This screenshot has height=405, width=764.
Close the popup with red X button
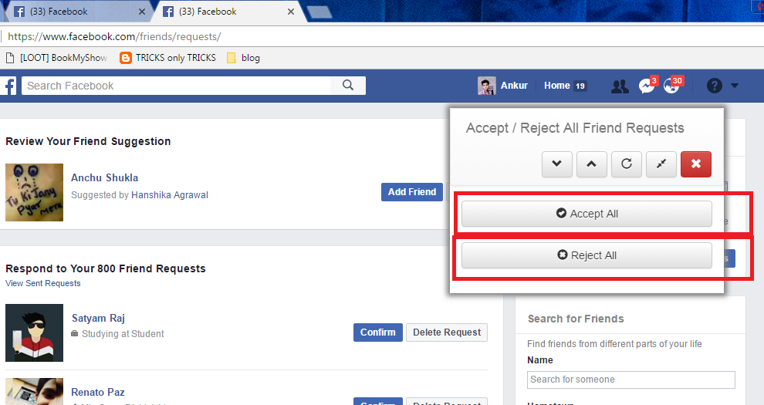pyautogui.click(x=696, y=164)
